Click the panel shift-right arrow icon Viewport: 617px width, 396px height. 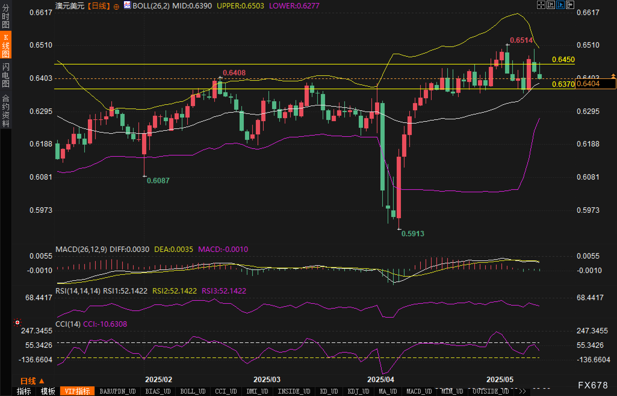570,5
